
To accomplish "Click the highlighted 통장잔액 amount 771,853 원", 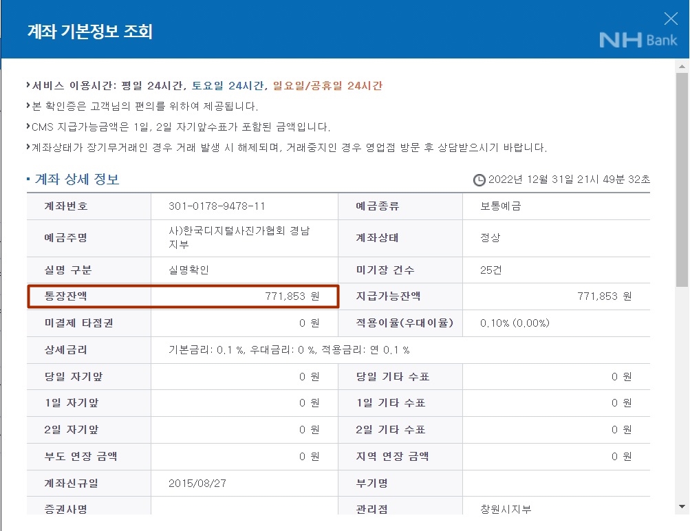I will click(x=292, y=296).
